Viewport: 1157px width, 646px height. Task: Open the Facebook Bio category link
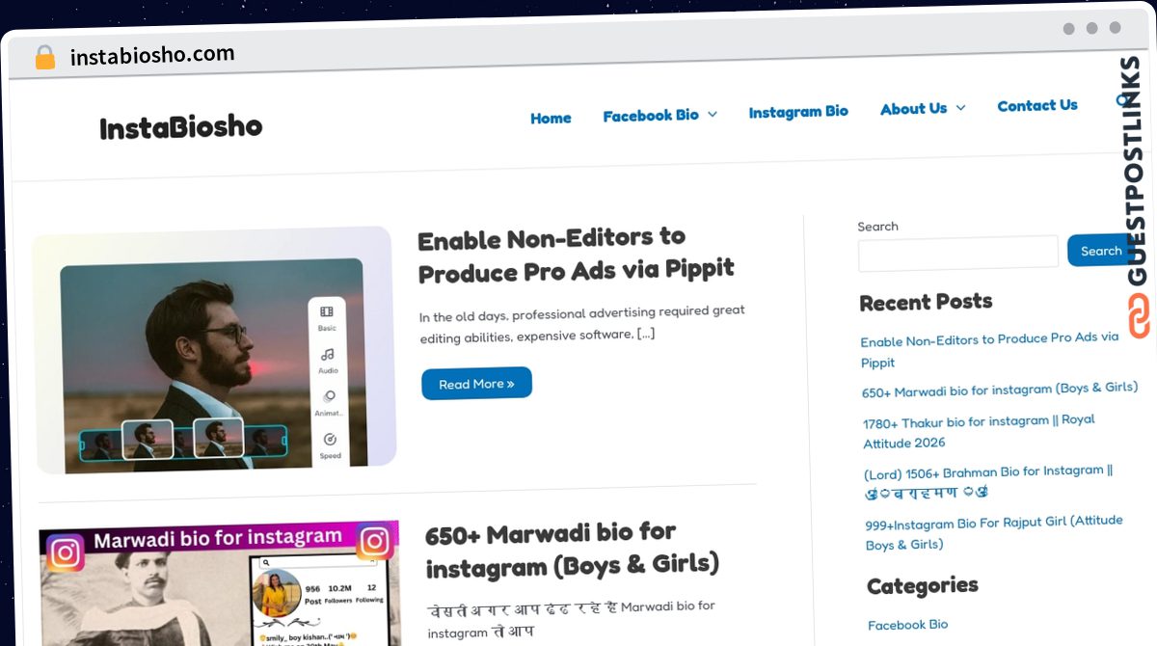[907, 625]
